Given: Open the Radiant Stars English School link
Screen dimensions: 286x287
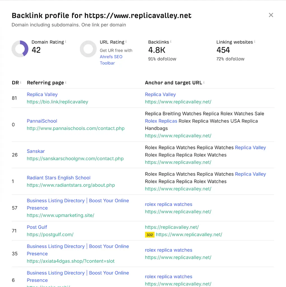Looking at the screenshot, I should coord(59,178).
